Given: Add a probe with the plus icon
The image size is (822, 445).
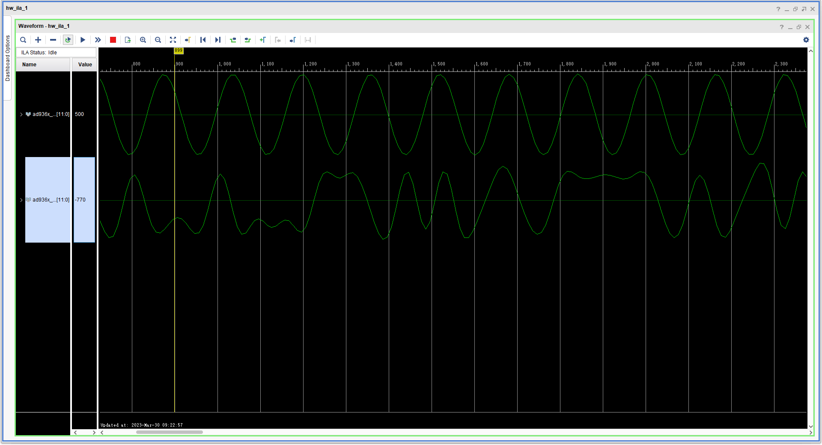Looking at the screenshot, I should (x=38, y=40).
